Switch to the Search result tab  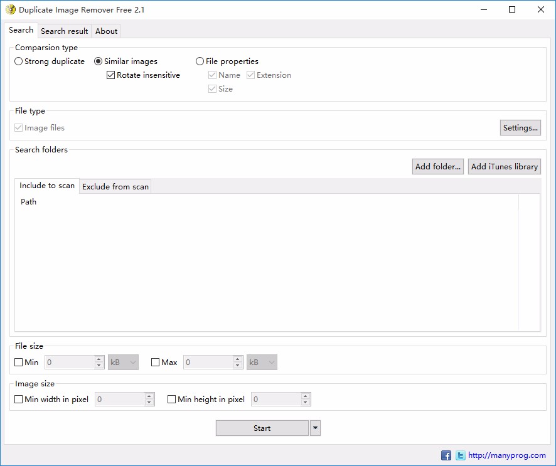point(64,31)
